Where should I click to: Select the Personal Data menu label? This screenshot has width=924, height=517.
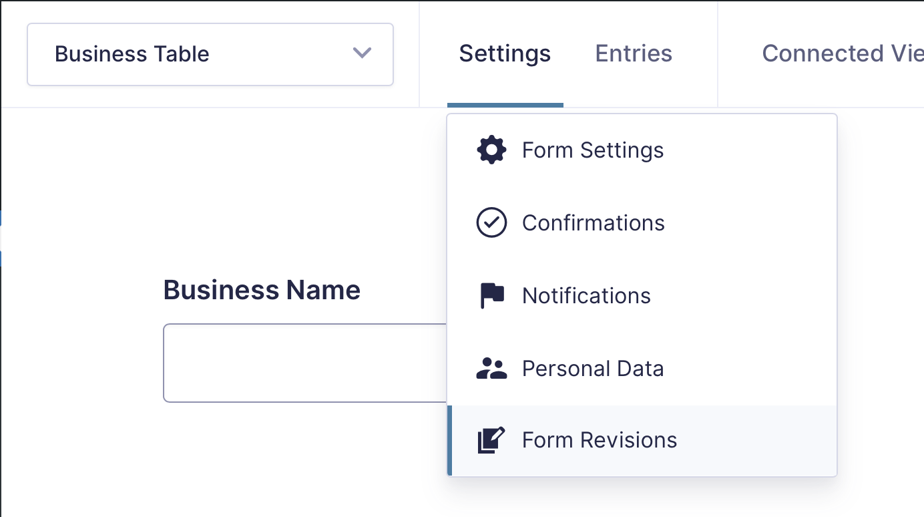(593, 369)
